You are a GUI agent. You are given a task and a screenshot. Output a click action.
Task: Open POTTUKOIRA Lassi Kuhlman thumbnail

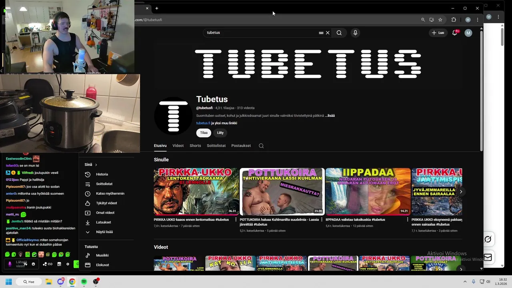282,192
